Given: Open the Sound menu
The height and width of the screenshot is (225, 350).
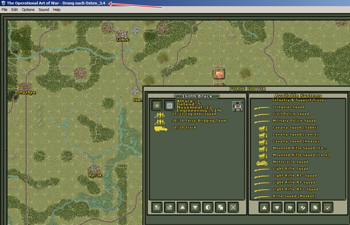Looking at the screenshot, I should click(x=44, y=10).
